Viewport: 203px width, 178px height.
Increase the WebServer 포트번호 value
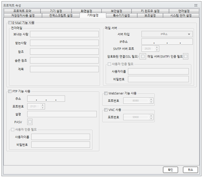(x=151, y=99)
